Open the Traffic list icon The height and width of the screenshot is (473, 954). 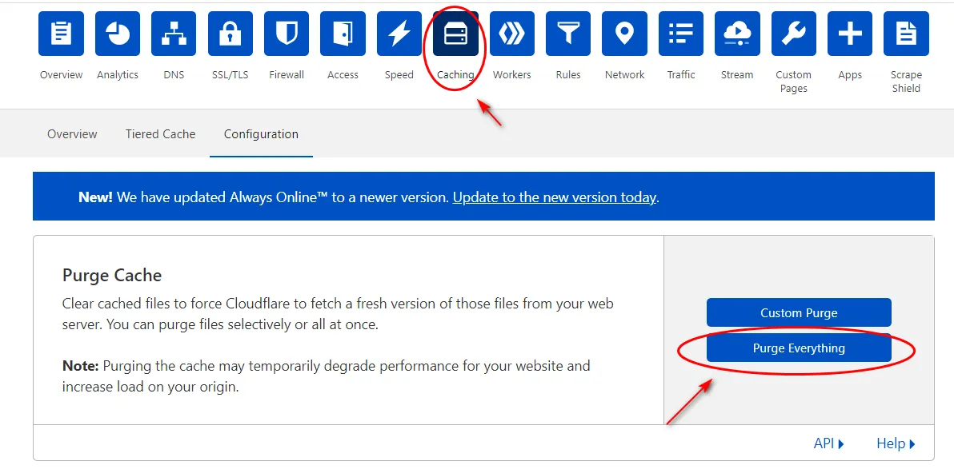coord(681,34)
